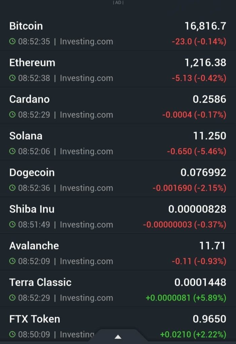Tap the Bitcoin price 16,816.7

(x=205, y=26)
